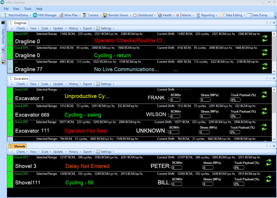Image resolution: width=277 pixels, height=198 pixels.
Task: Open the Dashboard gauge icon
Action: [x=135, y=15]
